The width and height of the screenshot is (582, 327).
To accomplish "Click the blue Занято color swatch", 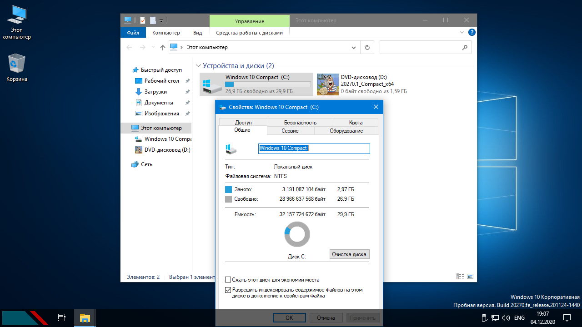I will (x=228, y=189).
